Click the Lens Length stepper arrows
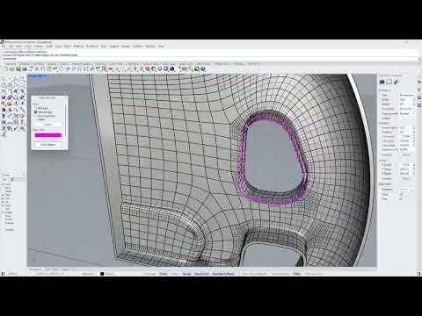The width and height of the screenshot is (422, 316). click(x=414, y=127)
